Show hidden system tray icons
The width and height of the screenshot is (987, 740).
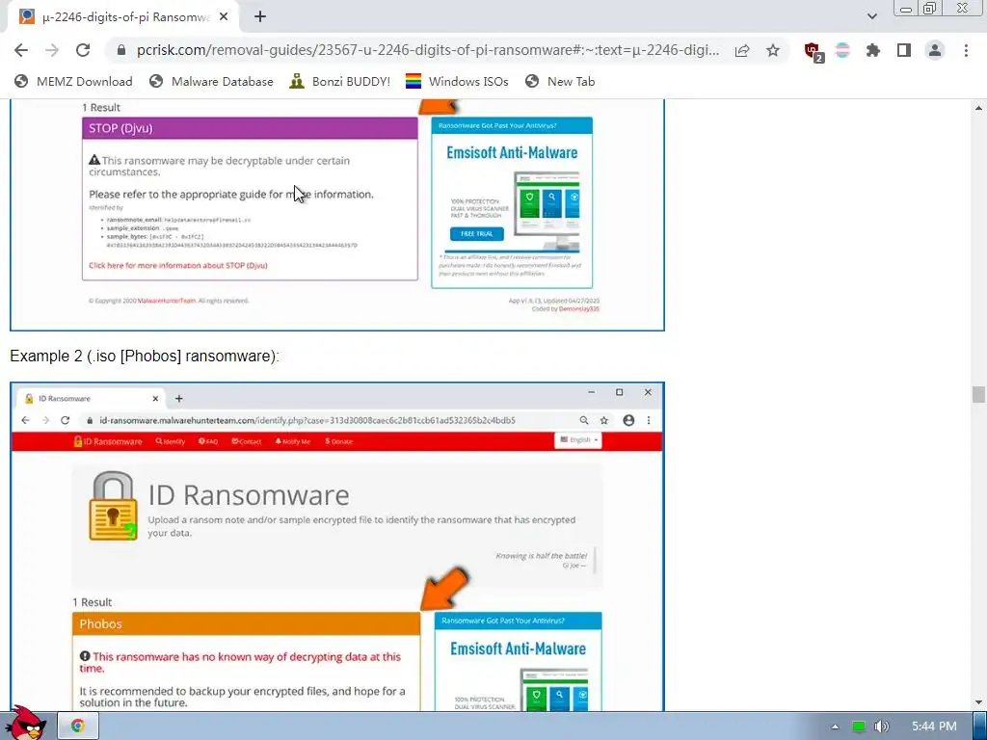click(835, 727)
